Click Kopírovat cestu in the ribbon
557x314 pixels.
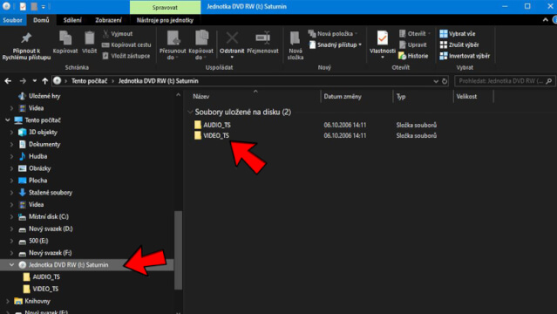(126, 44)
